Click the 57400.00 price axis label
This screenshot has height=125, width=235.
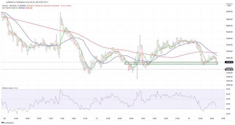point(230,45)
